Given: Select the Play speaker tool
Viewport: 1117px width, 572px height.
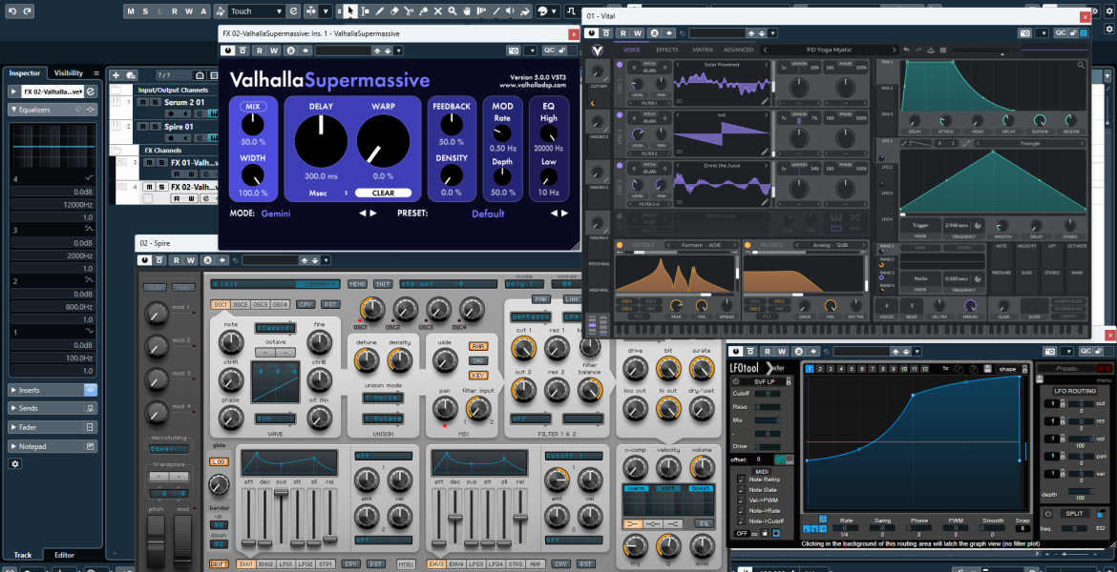Looking at the screenshot, I should click(510, 11).
